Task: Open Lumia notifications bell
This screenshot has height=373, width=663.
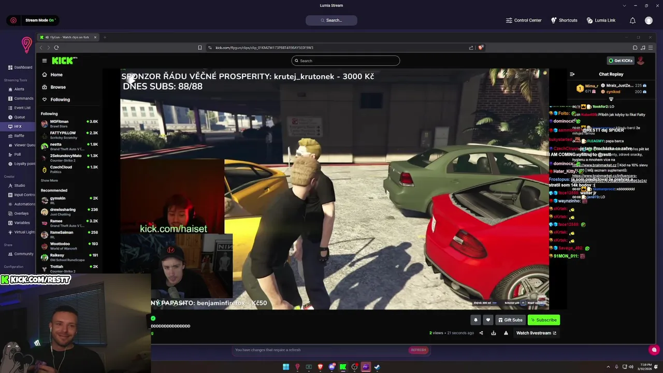Action: pyautogui.click(x=632, y=20)
